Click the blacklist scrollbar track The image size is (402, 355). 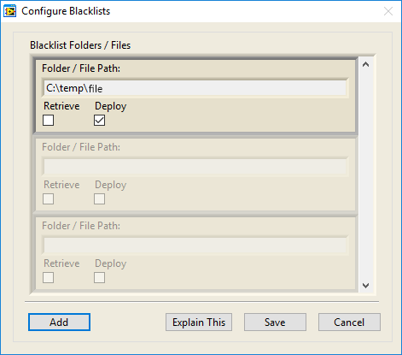pyautogui.click(x=366, y=175)
